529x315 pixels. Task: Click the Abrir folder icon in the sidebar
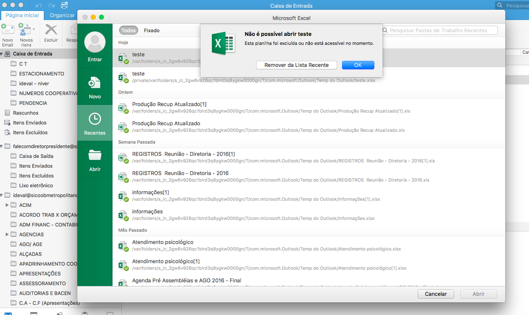pyautogui.click(x=95, y=155)
